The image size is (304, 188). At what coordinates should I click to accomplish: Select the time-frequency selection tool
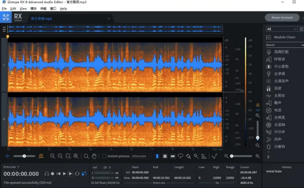[165, 156]
